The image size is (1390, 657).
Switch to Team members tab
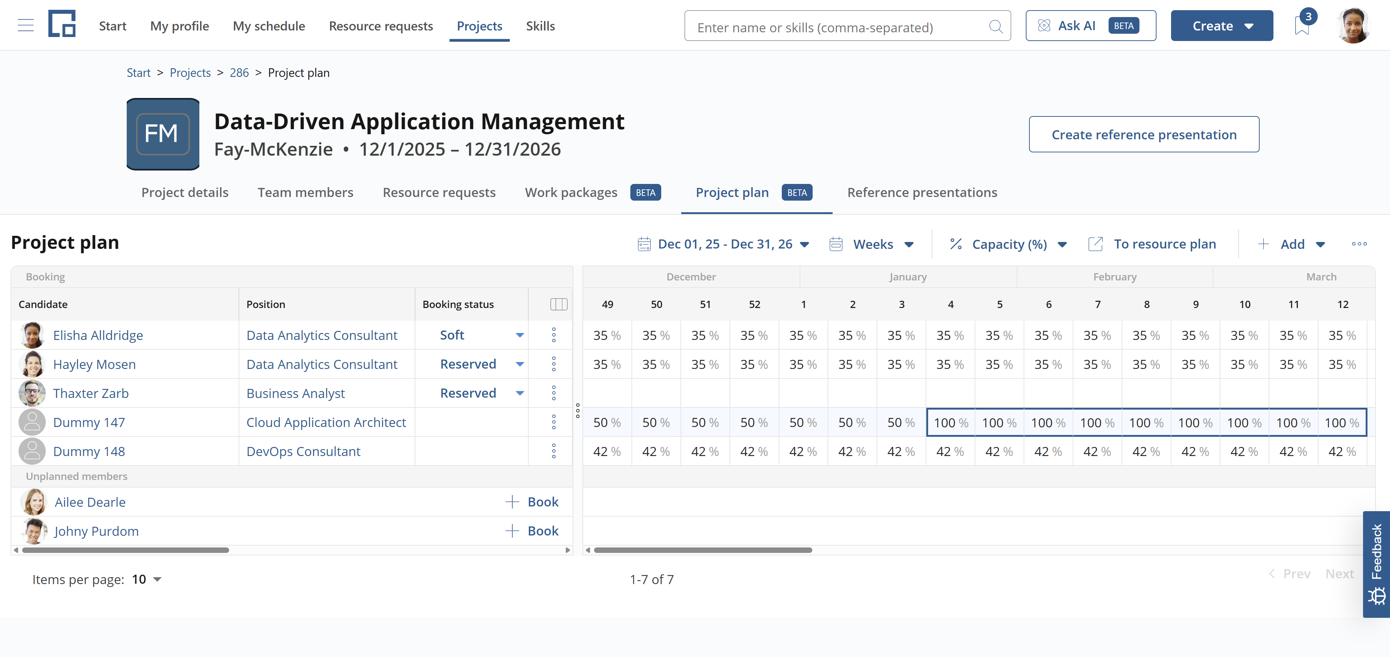click(305, 192)
